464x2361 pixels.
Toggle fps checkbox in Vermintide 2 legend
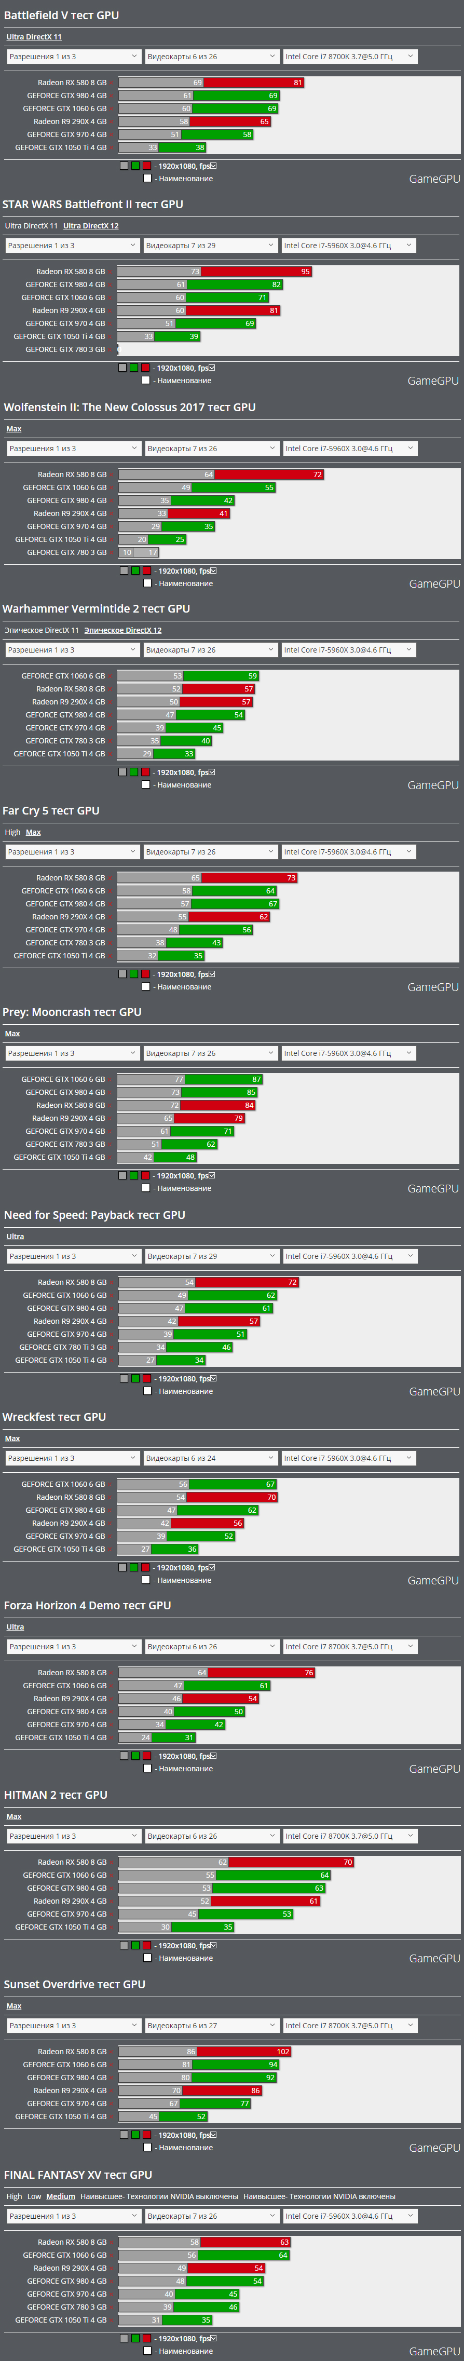point(211,772)
